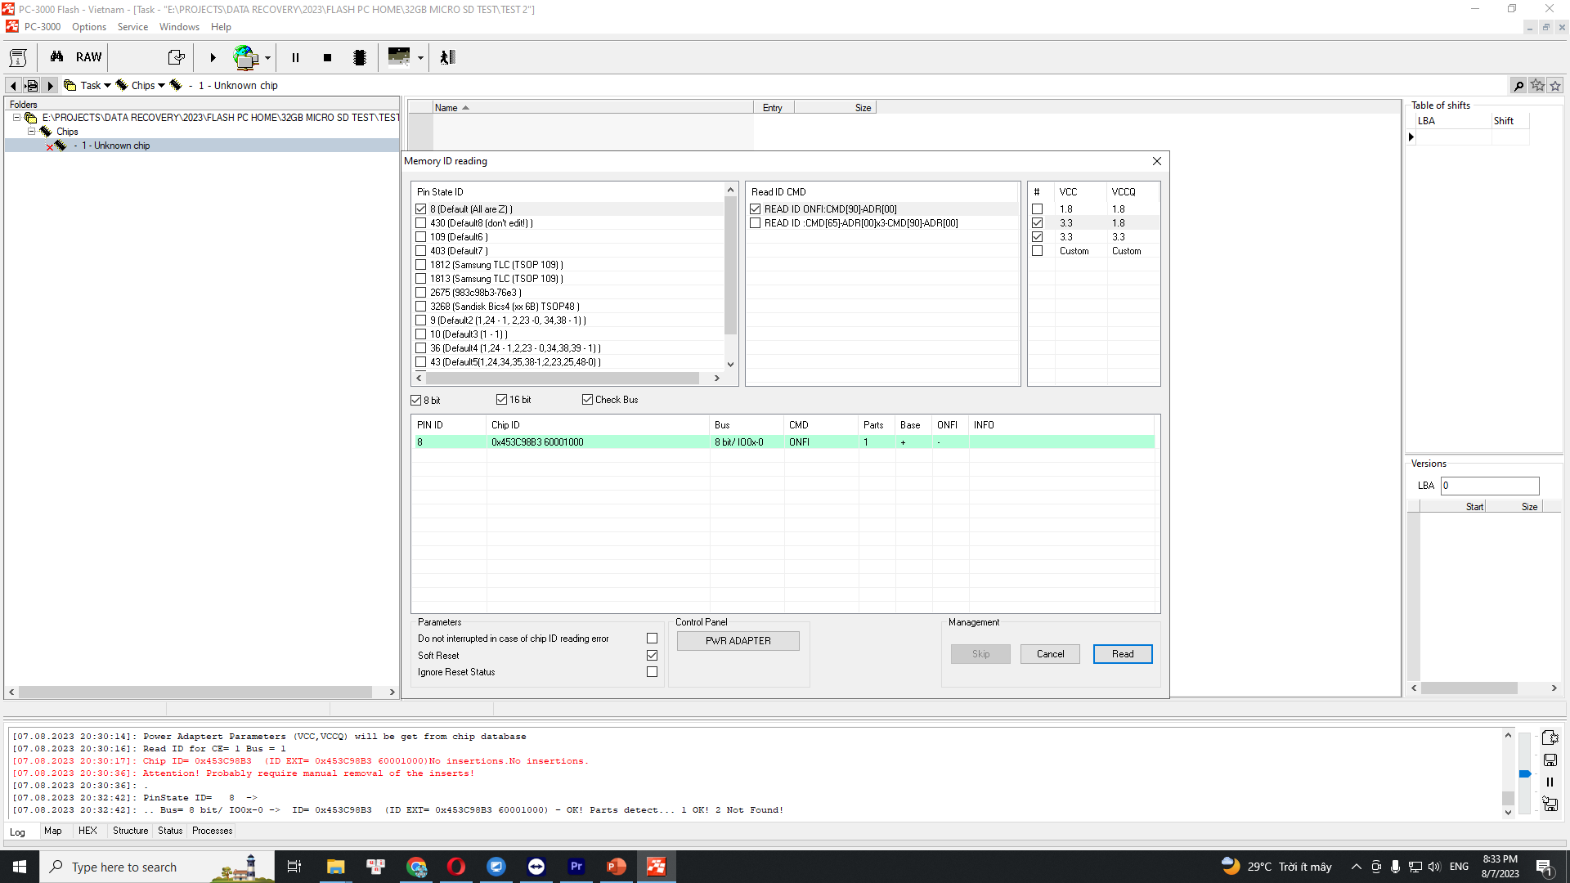Click the Name column header
Screen dimensions: 1570x883
point(593,108)
